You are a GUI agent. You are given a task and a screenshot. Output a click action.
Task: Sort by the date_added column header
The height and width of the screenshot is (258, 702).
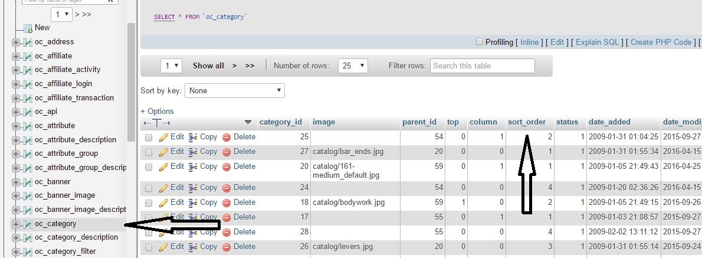609,122
